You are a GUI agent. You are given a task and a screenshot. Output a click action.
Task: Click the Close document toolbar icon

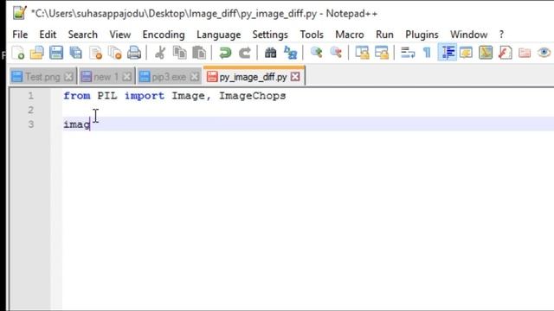[95, 53]
